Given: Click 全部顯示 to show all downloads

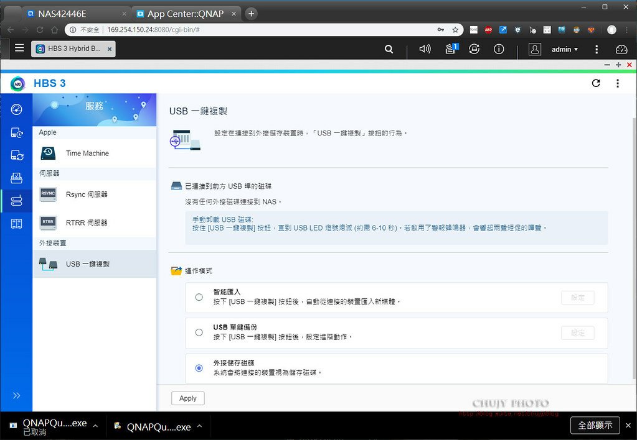Looking at the screenshot, I should pos(595,426).
